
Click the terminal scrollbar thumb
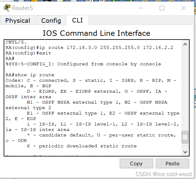(185, 137)
